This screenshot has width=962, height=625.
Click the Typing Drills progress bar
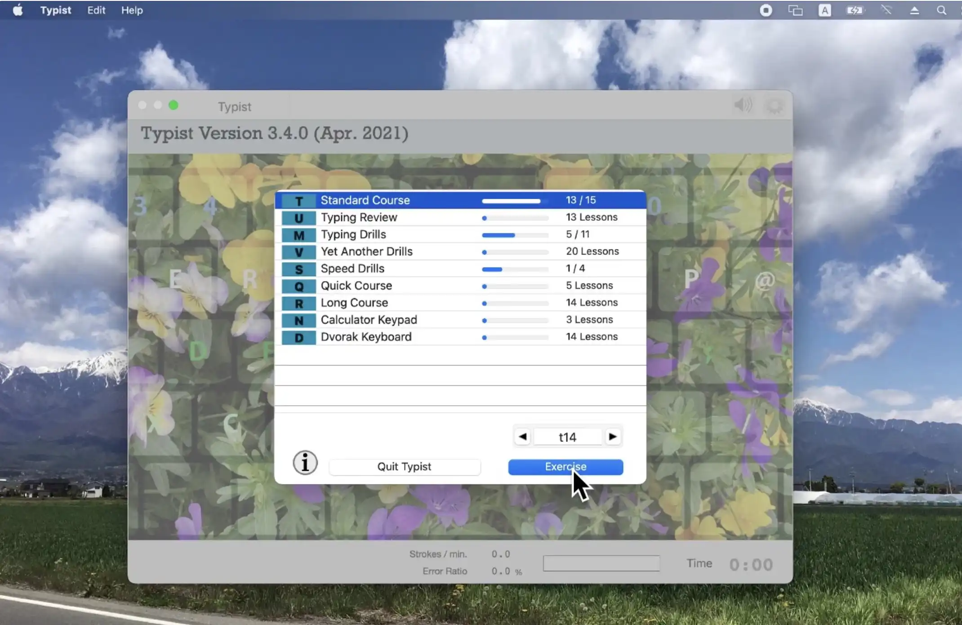515,235
